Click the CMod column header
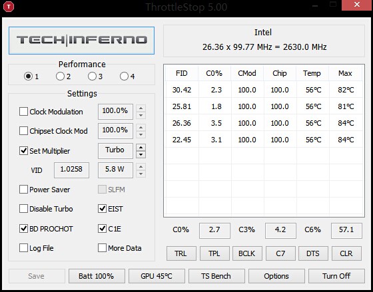The height and width of the screenshot is (292, 373). pos(247,73)
